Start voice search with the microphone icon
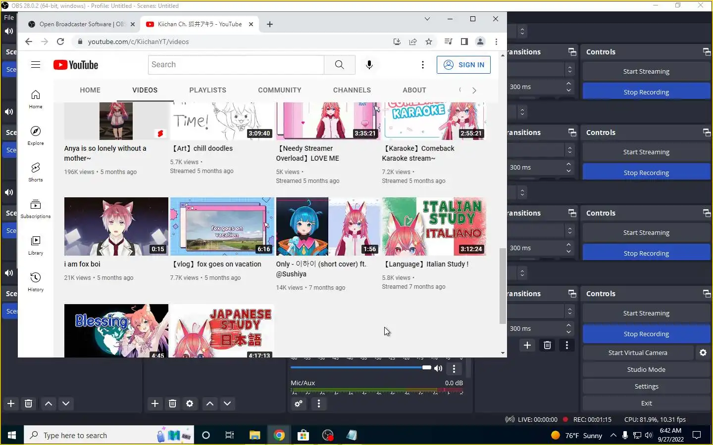This screenshot has width=713, height=445. tap(369, 65)
